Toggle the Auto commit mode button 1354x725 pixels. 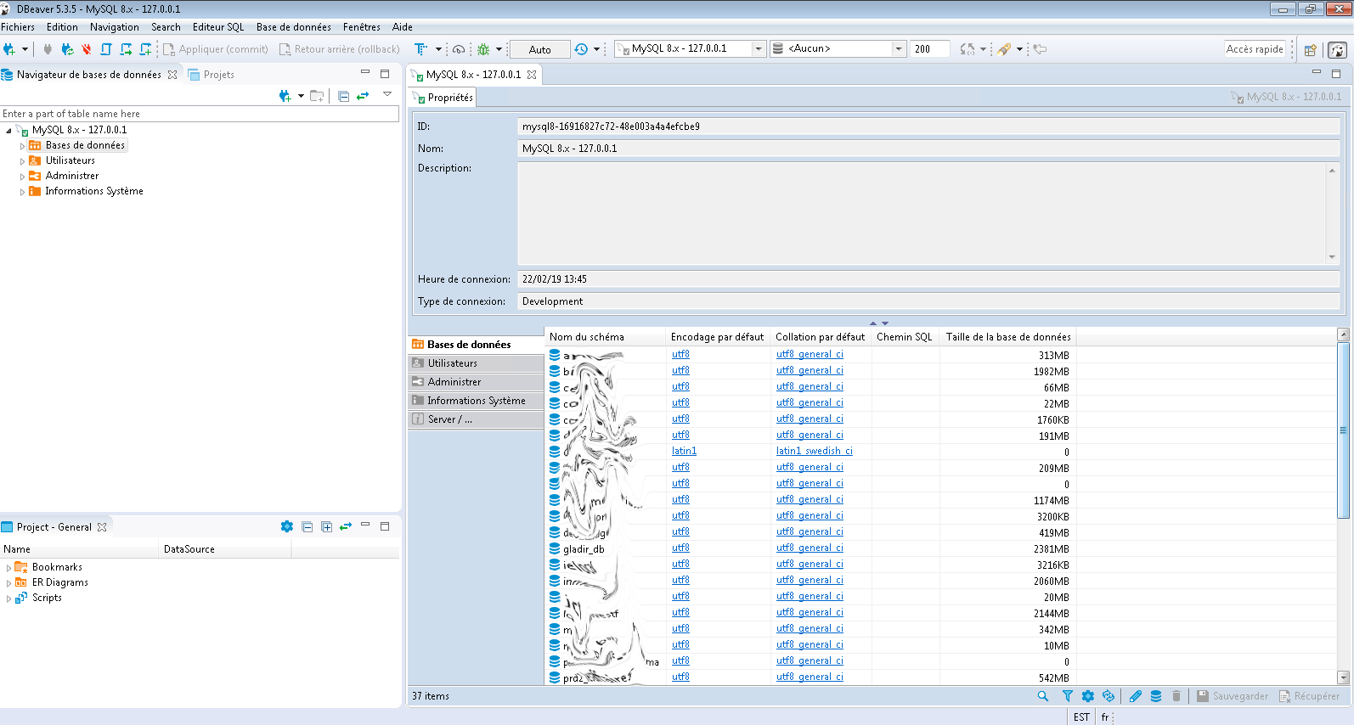(x=539, y=49)
